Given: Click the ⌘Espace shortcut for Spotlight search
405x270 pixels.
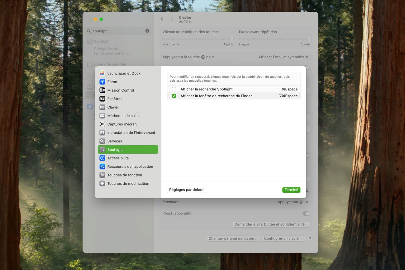Looking at the screenshot, I should click(290, 89).
